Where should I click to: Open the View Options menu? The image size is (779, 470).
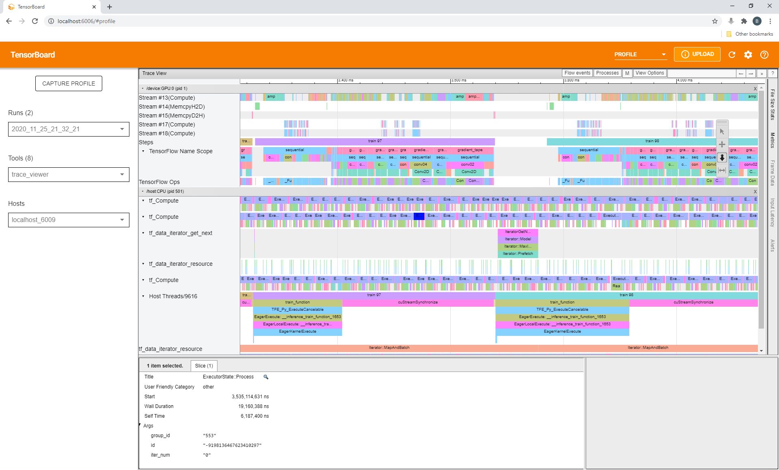pos(649,73)
